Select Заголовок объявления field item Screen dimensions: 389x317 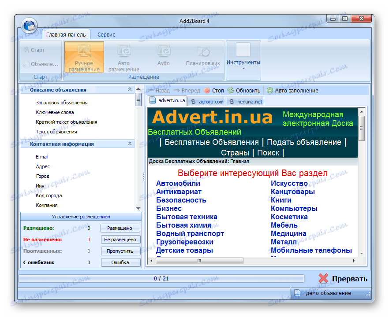[62, 103]
